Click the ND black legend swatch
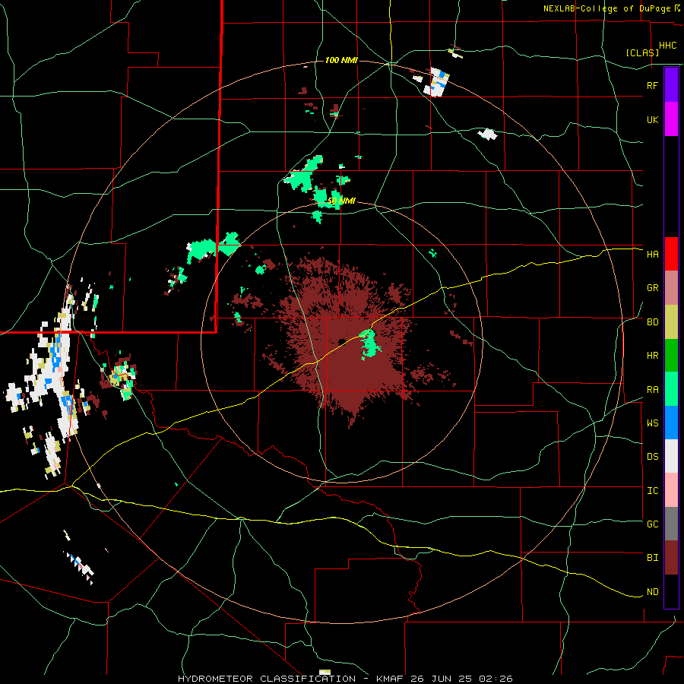This screenshot has height=684, width=684. click(x=671, y=591)
